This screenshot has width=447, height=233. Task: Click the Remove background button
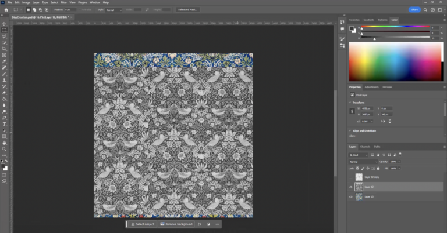tap(177, 224)
